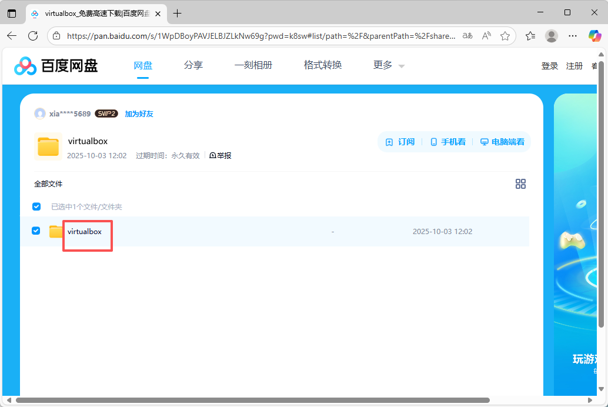Select the 格式转换 tab

(323, 65)
